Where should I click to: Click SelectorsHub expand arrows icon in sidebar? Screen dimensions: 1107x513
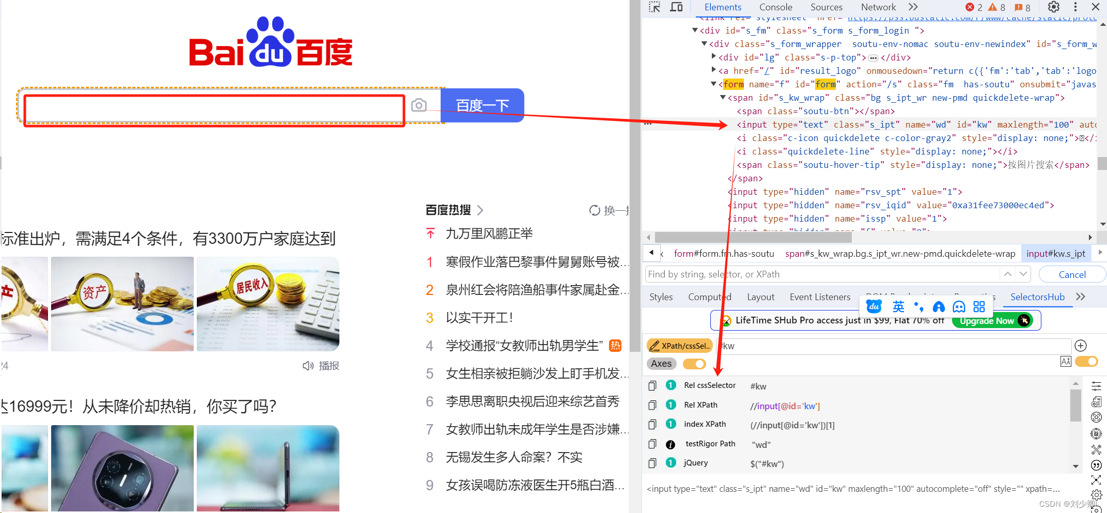pyautogui.click(x=1096, y=480)
